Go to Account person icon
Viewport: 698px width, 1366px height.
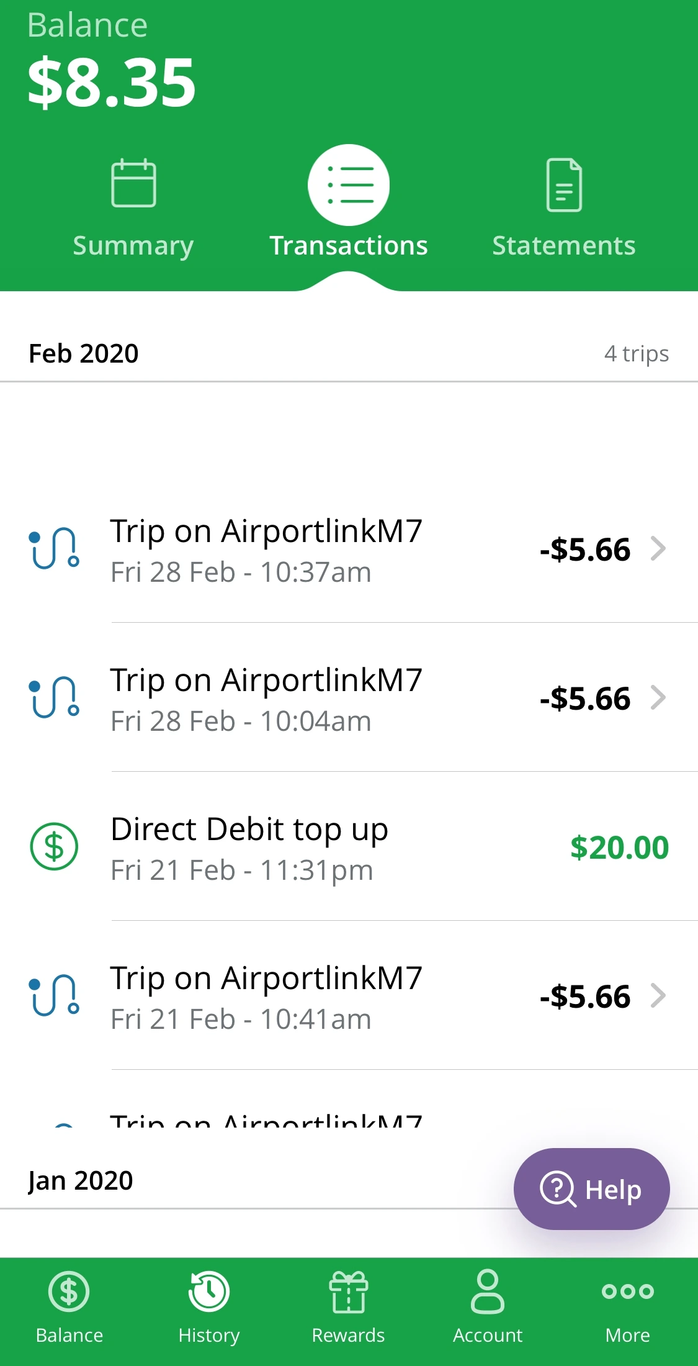[x=488, y=1291]
